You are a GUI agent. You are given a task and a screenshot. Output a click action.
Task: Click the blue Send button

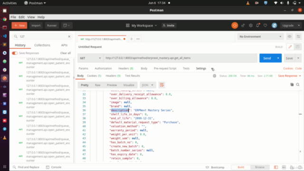[267, 58]
